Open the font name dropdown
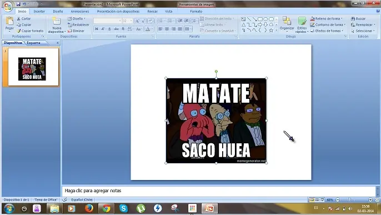The height and width of the screenshot is (215, 381). (x=120, y=21)
